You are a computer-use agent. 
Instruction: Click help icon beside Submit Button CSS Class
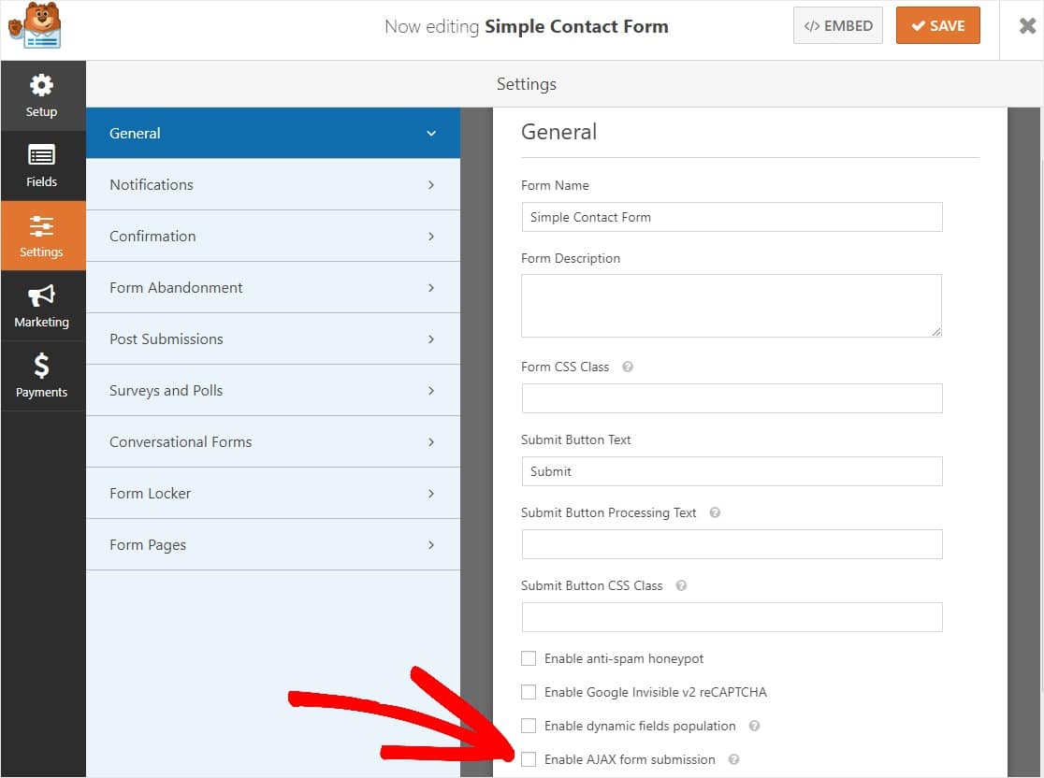(x=680, y=585)
